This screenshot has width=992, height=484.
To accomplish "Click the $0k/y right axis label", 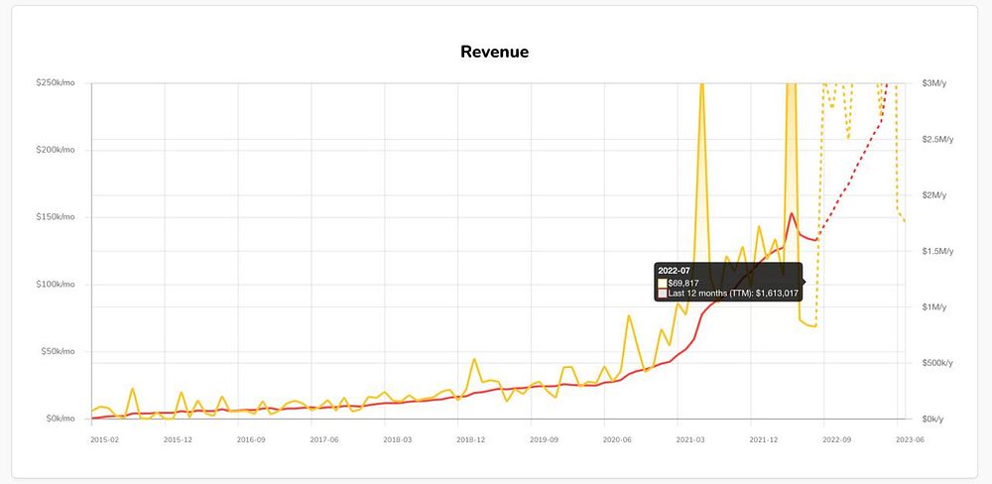I will 933,419.
